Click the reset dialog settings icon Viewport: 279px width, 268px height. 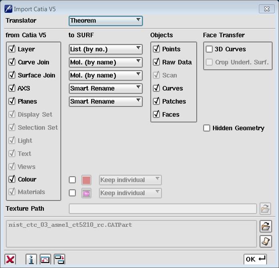[x=45, y=259]
